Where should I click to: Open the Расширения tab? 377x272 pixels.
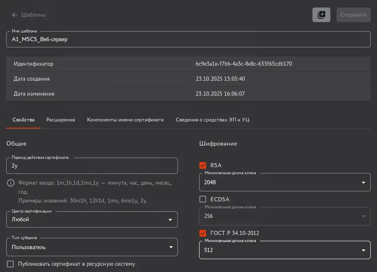(60, 119)
